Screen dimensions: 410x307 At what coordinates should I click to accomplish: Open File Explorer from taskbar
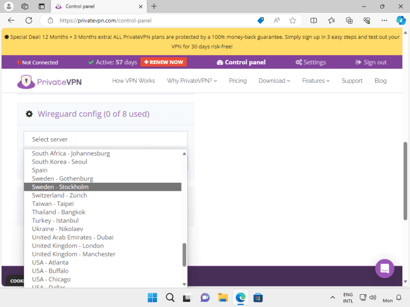[223, 298]
